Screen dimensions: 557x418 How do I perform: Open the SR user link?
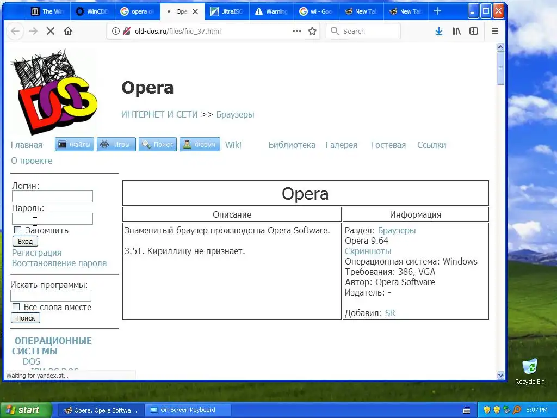(x=390, y=313)
